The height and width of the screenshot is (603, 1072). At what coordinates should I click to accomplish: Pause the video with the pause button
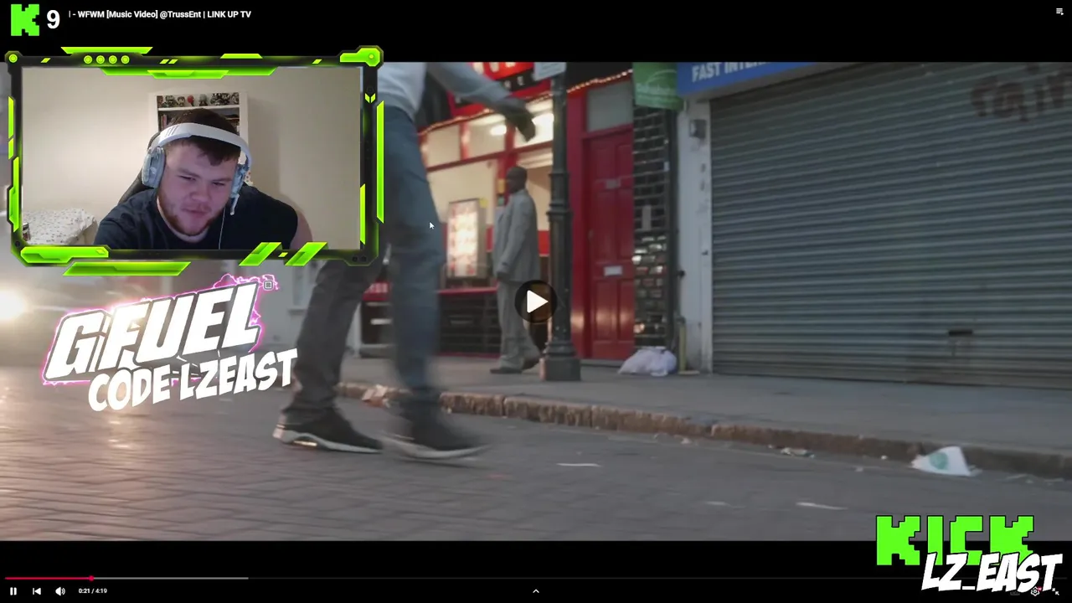[13, 591]
